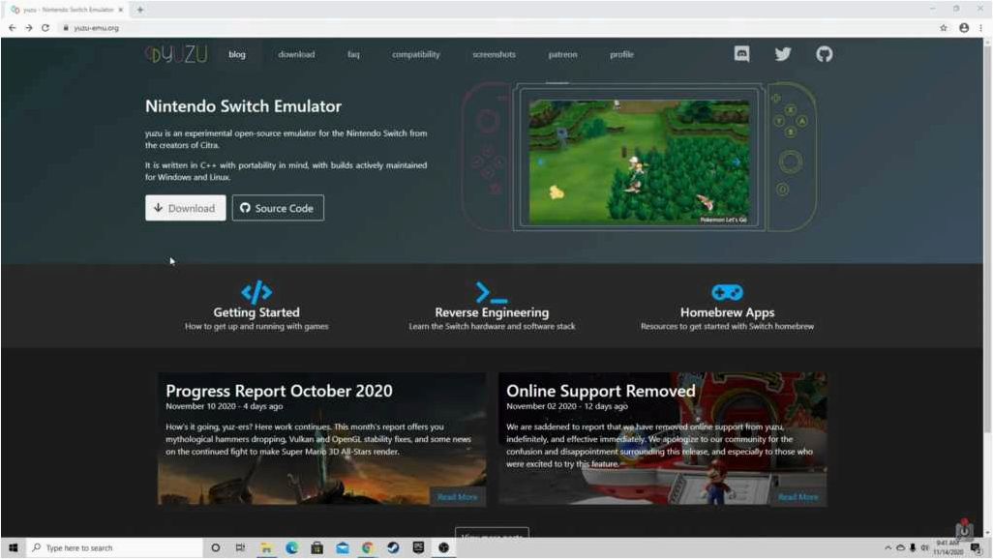The width and height of the screenshot is (993, 559).
Task: Open the Chrome profile avatar icon
Action: tap(964, 28)
